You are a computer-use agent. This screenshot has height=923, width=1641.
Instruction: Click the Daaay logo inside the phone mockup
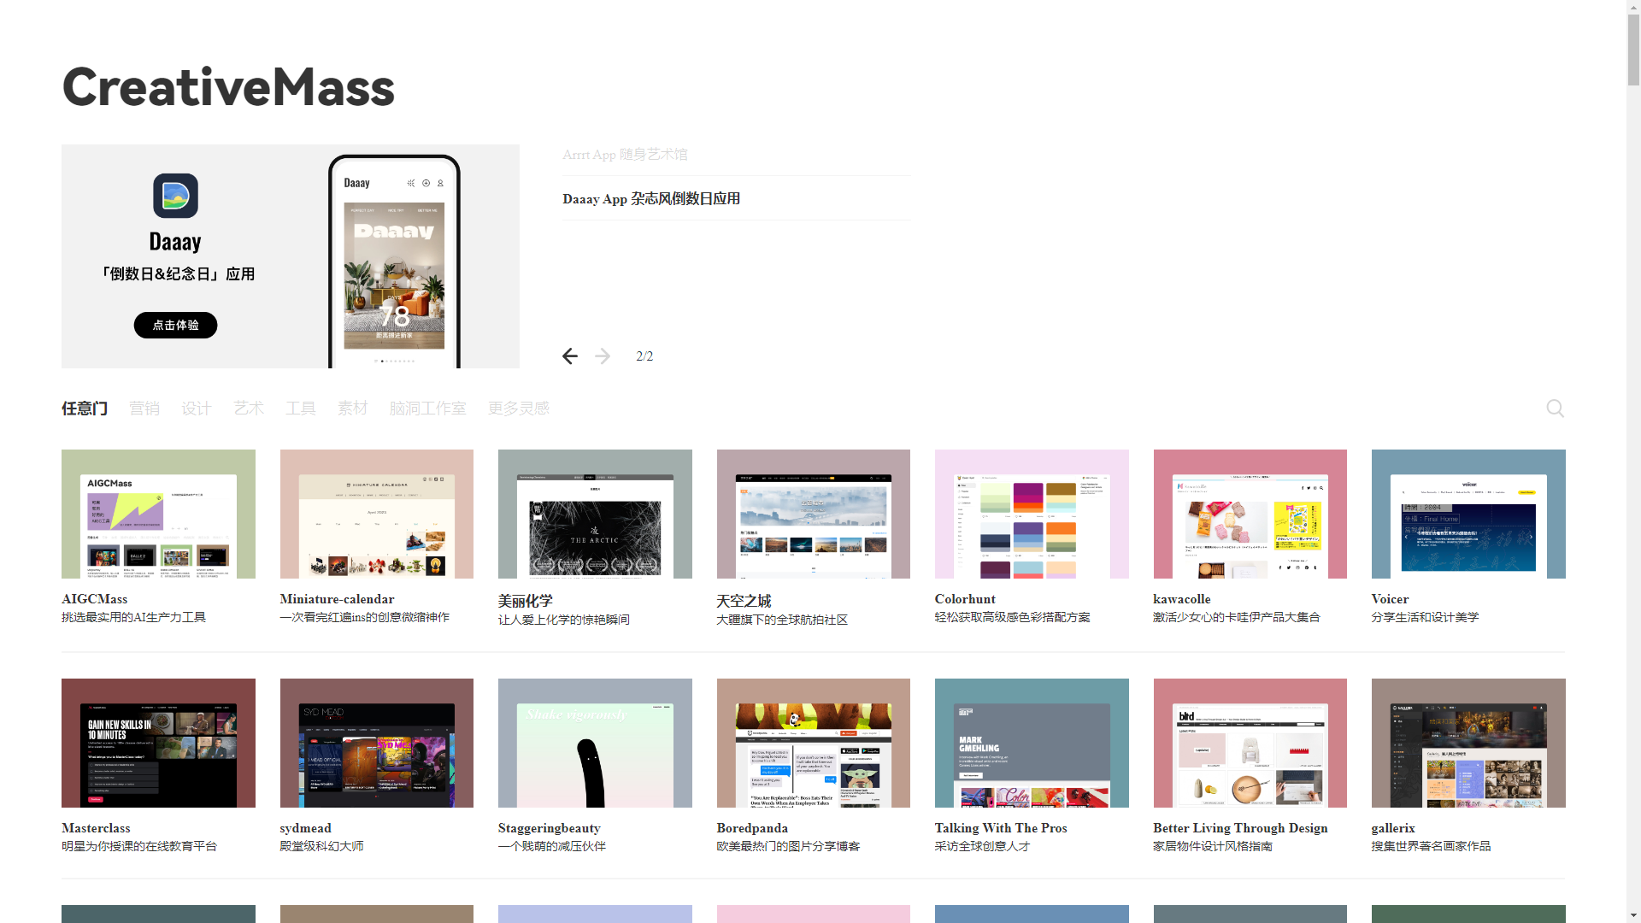[x=356, y=183]
